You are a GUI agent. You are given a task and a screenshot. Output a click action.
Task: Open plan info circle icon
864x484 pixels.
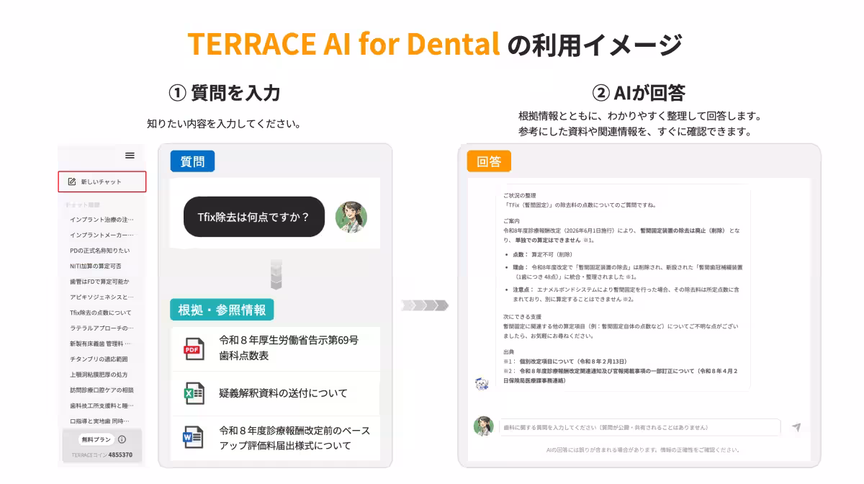(122, 439)
